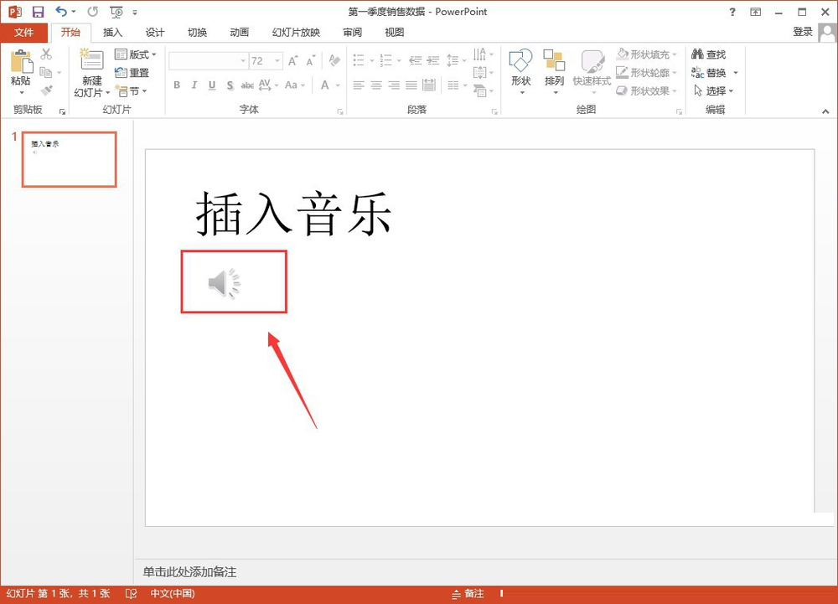Open the 剪贴板 dialog launcher

click(63, 111)
